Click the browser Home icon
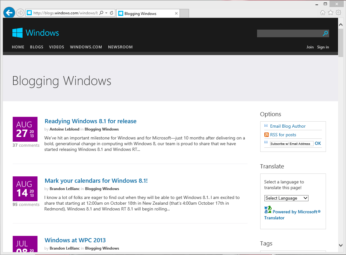Screen dimensions: 346x255 point(323,13)
